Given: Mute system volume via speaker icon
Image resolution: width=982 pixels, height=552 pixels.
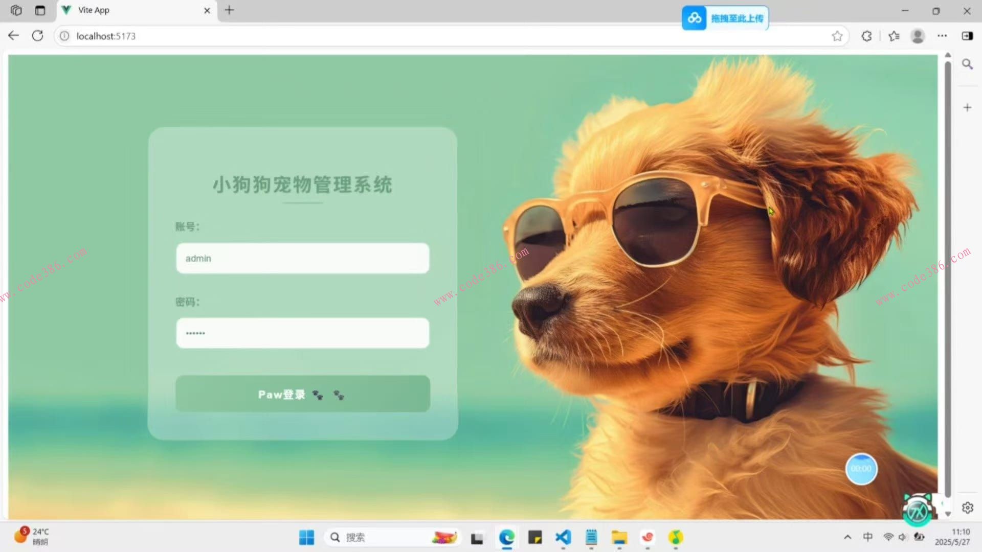Looking at the screenshot, I should [902, 537].
